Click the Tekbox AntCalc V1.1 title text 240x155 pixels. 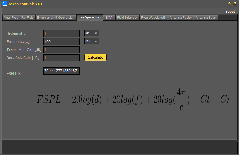click(25, 4)
